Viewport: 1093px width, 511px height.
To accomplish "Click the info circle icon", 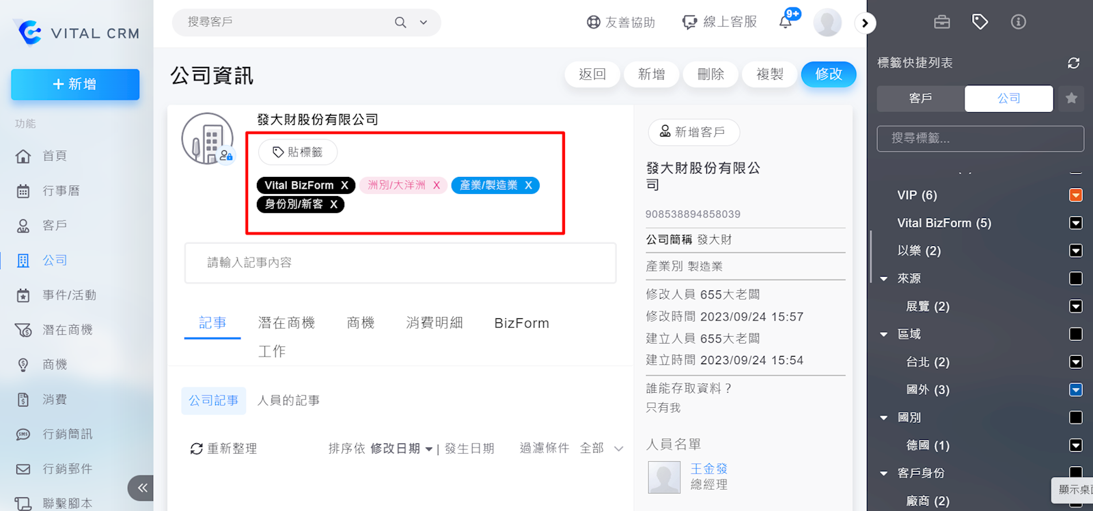I will click(x=1018, y=22).
